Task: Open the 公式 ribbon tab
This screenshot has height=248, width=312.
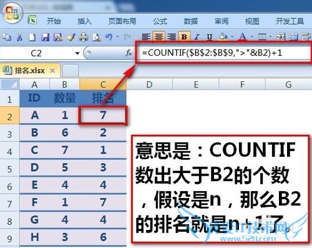Action: coord(160,21)
